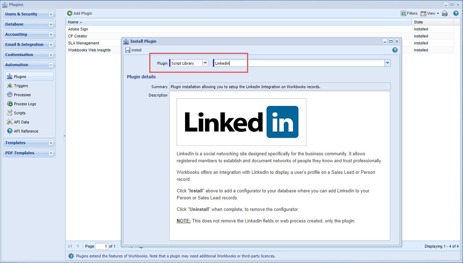This screenshot has height=263, width=463.
Task: Click the info icon in status bar
Action: [71, 256]
